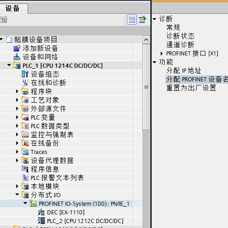Click the 设备和网络 network icon

pos(17,57)
